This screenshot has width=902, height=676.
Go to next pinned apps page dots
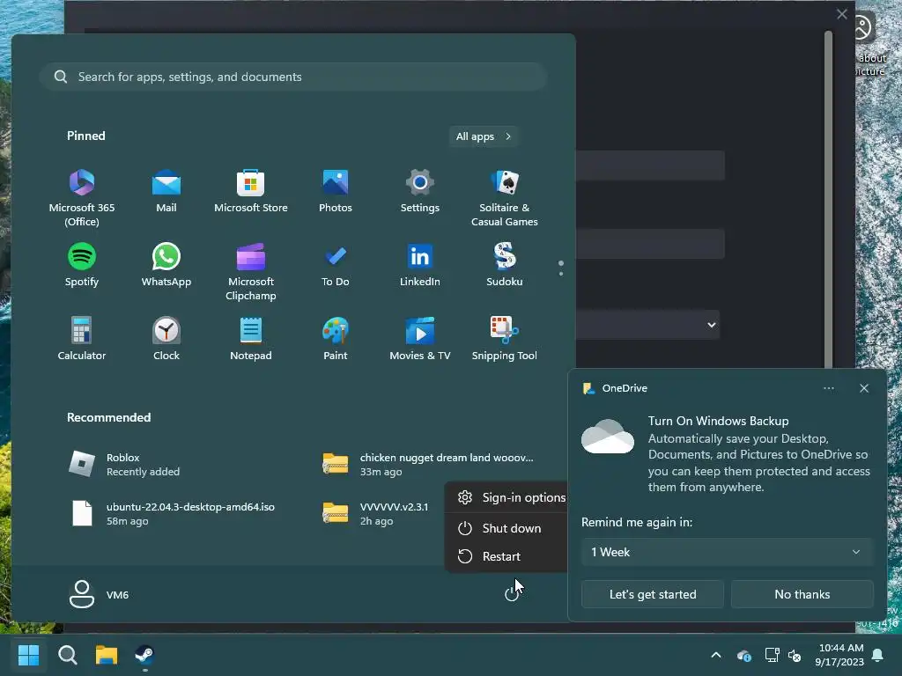[561, 268]
